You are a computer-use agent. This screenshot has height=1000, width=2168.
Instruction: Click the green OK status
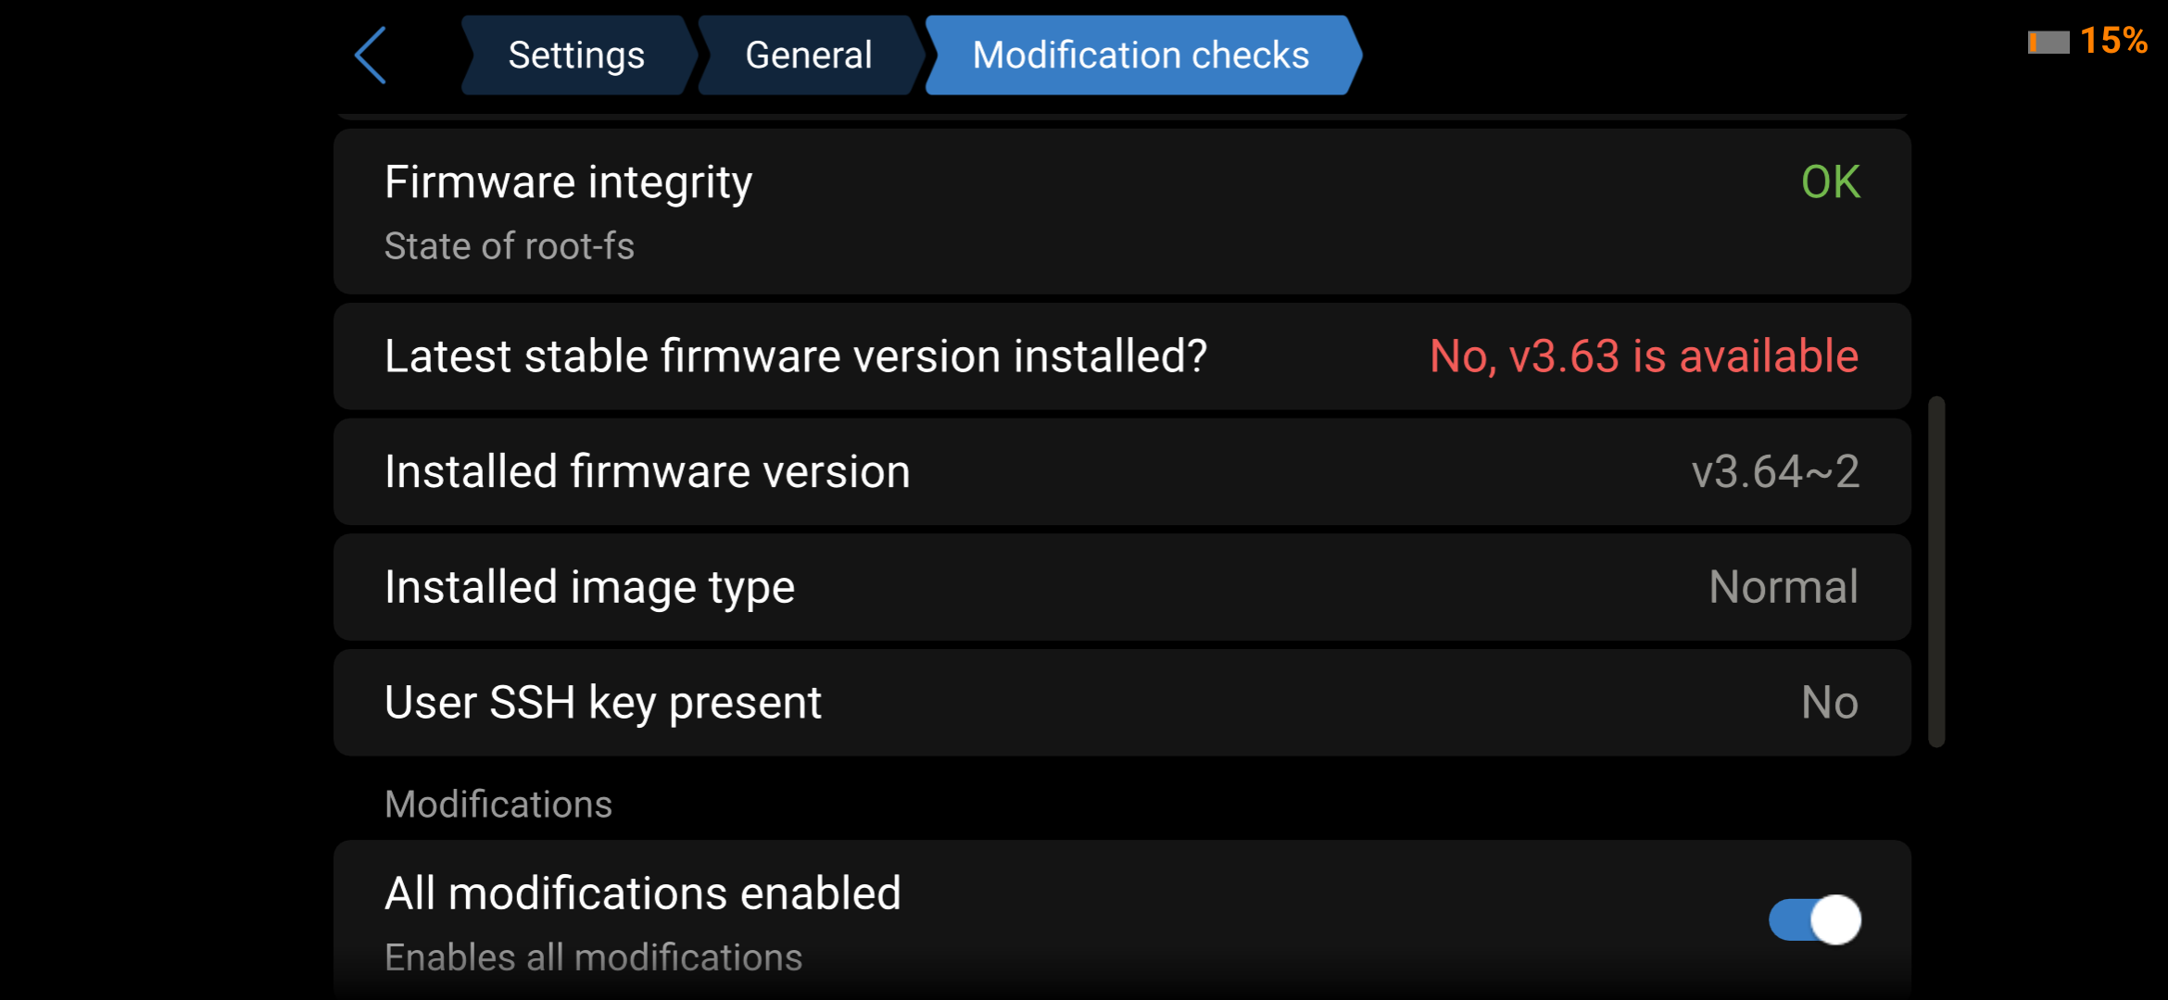tap(1830, 182)
